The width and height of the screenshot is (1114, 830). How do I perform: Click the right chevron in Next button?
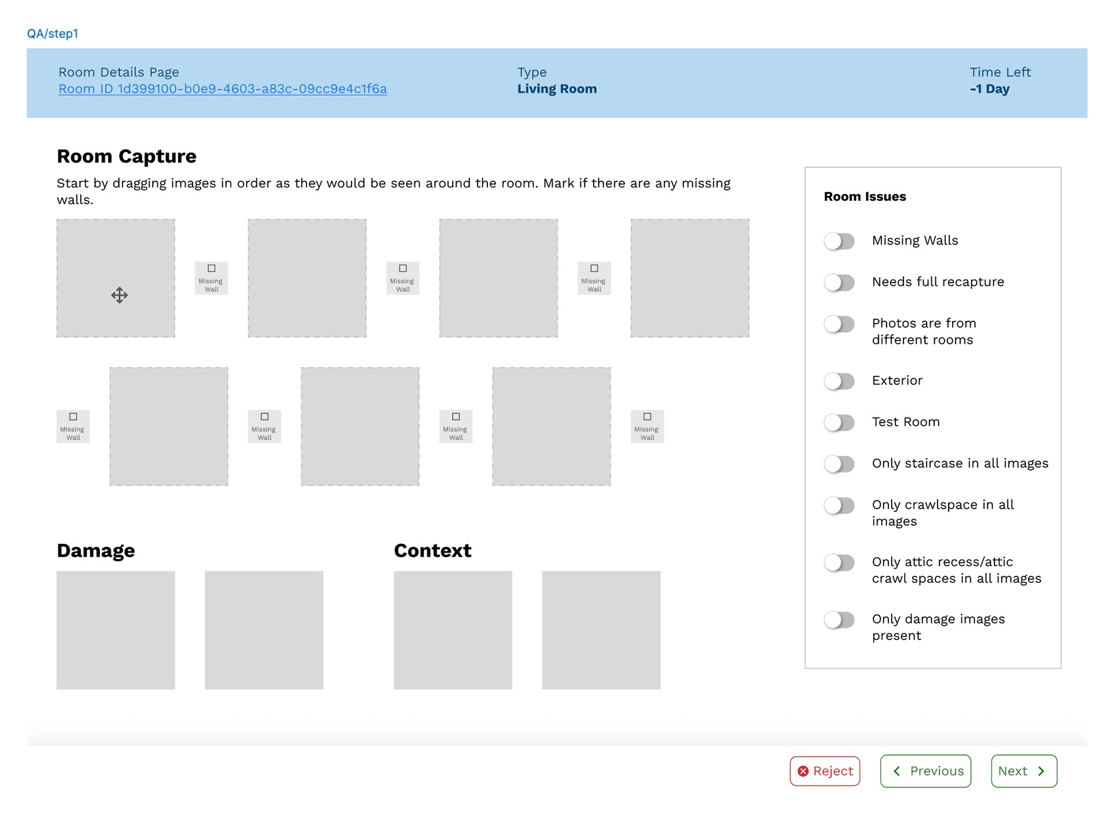pyautogui.click(x=1041, y=771)
